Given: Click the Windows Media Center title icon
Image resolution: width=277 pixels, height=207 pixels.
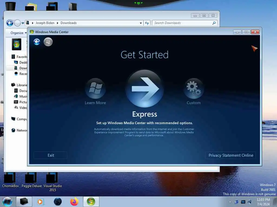Looking at the screenshot, I should (32, 32).
